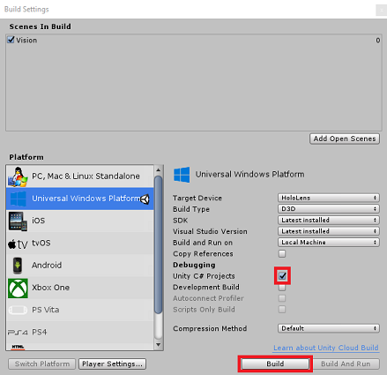The height and width of the screenshot is (375, 387).
Task: Close the Build Settings window
Action: click(x=381, y=11)
